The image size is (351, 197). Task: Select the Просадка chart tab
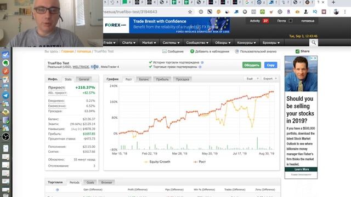183,79
